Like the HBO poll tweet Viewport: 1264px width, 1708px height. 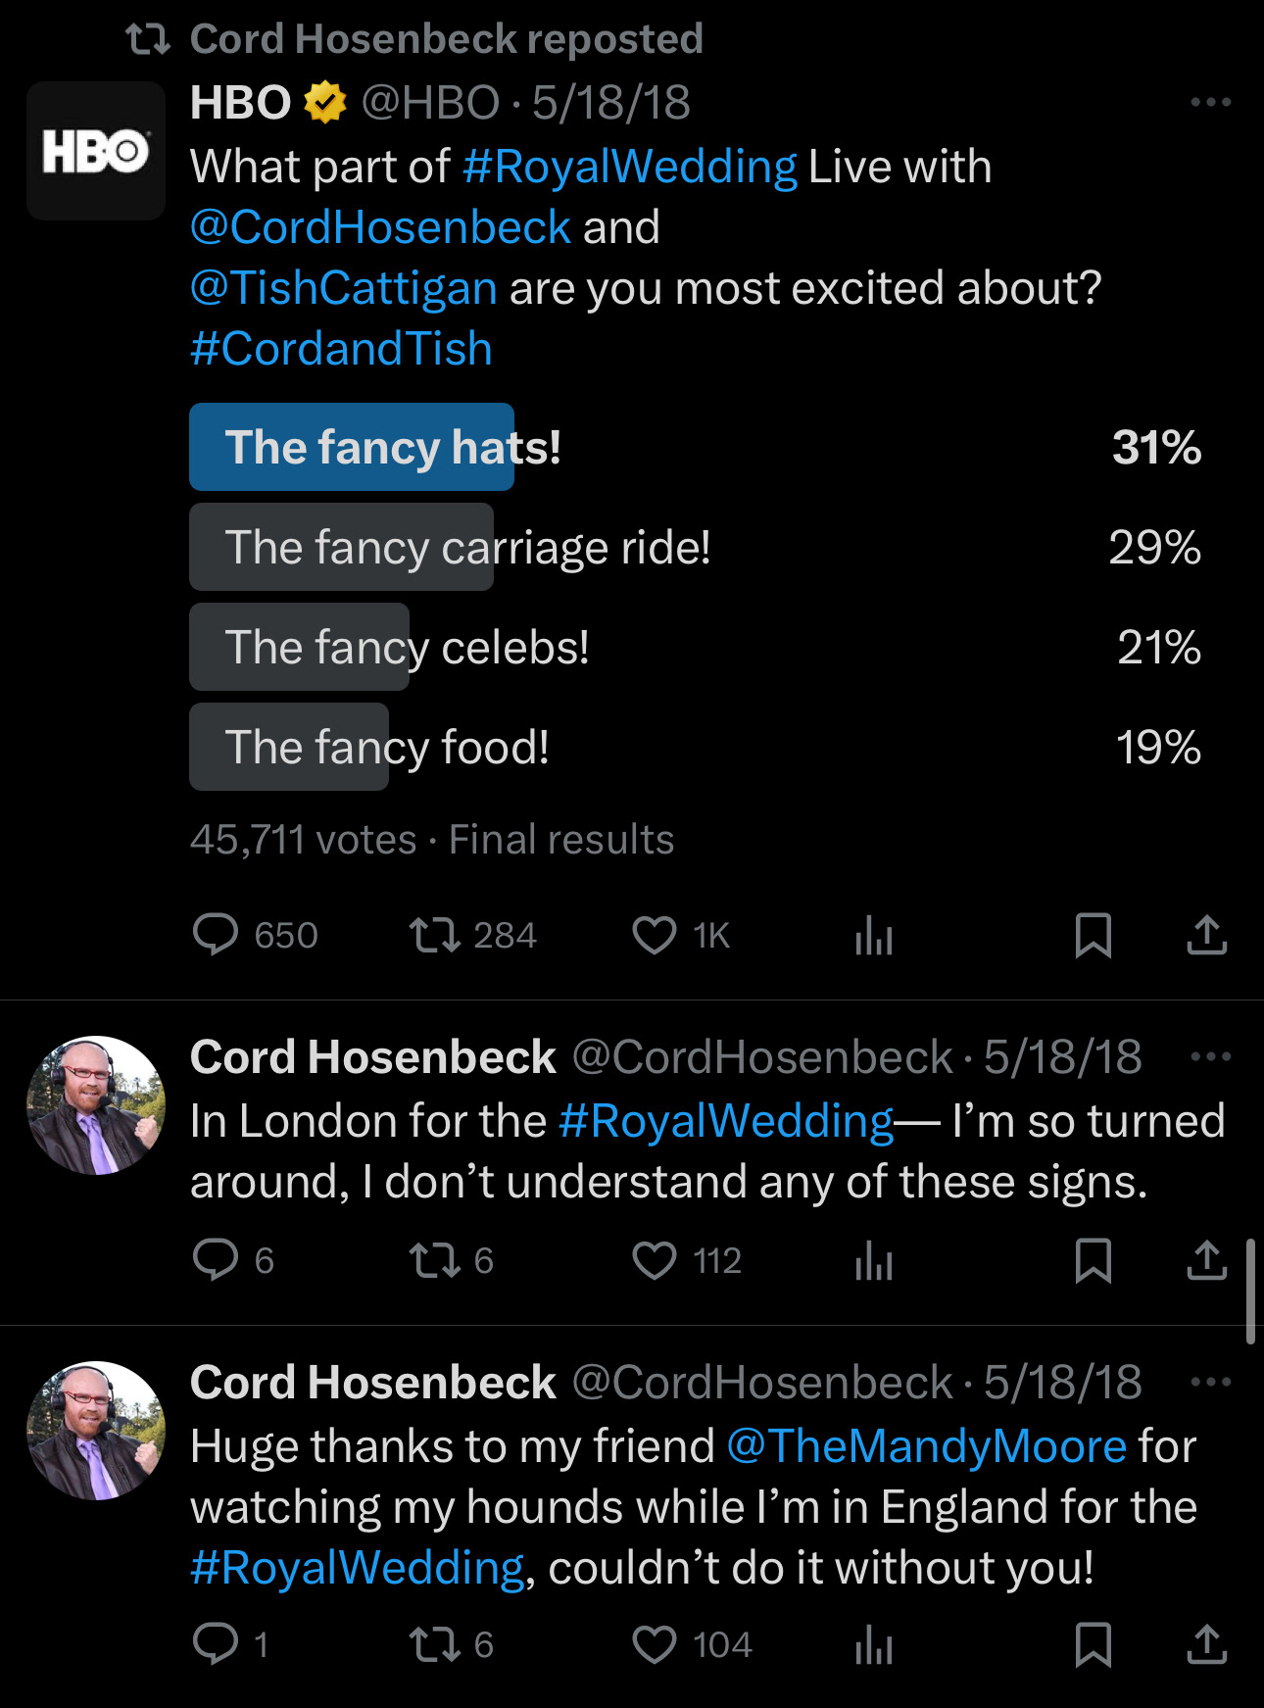click(654, 935)
